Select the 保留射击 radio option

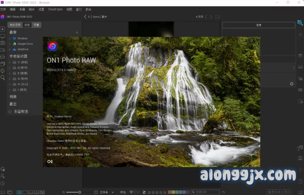tap(10, 112)
